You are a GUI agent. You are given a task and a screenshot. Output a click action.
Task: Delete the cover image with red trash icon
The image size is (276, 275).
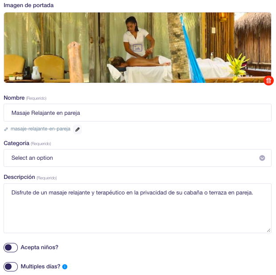point(268,81)
